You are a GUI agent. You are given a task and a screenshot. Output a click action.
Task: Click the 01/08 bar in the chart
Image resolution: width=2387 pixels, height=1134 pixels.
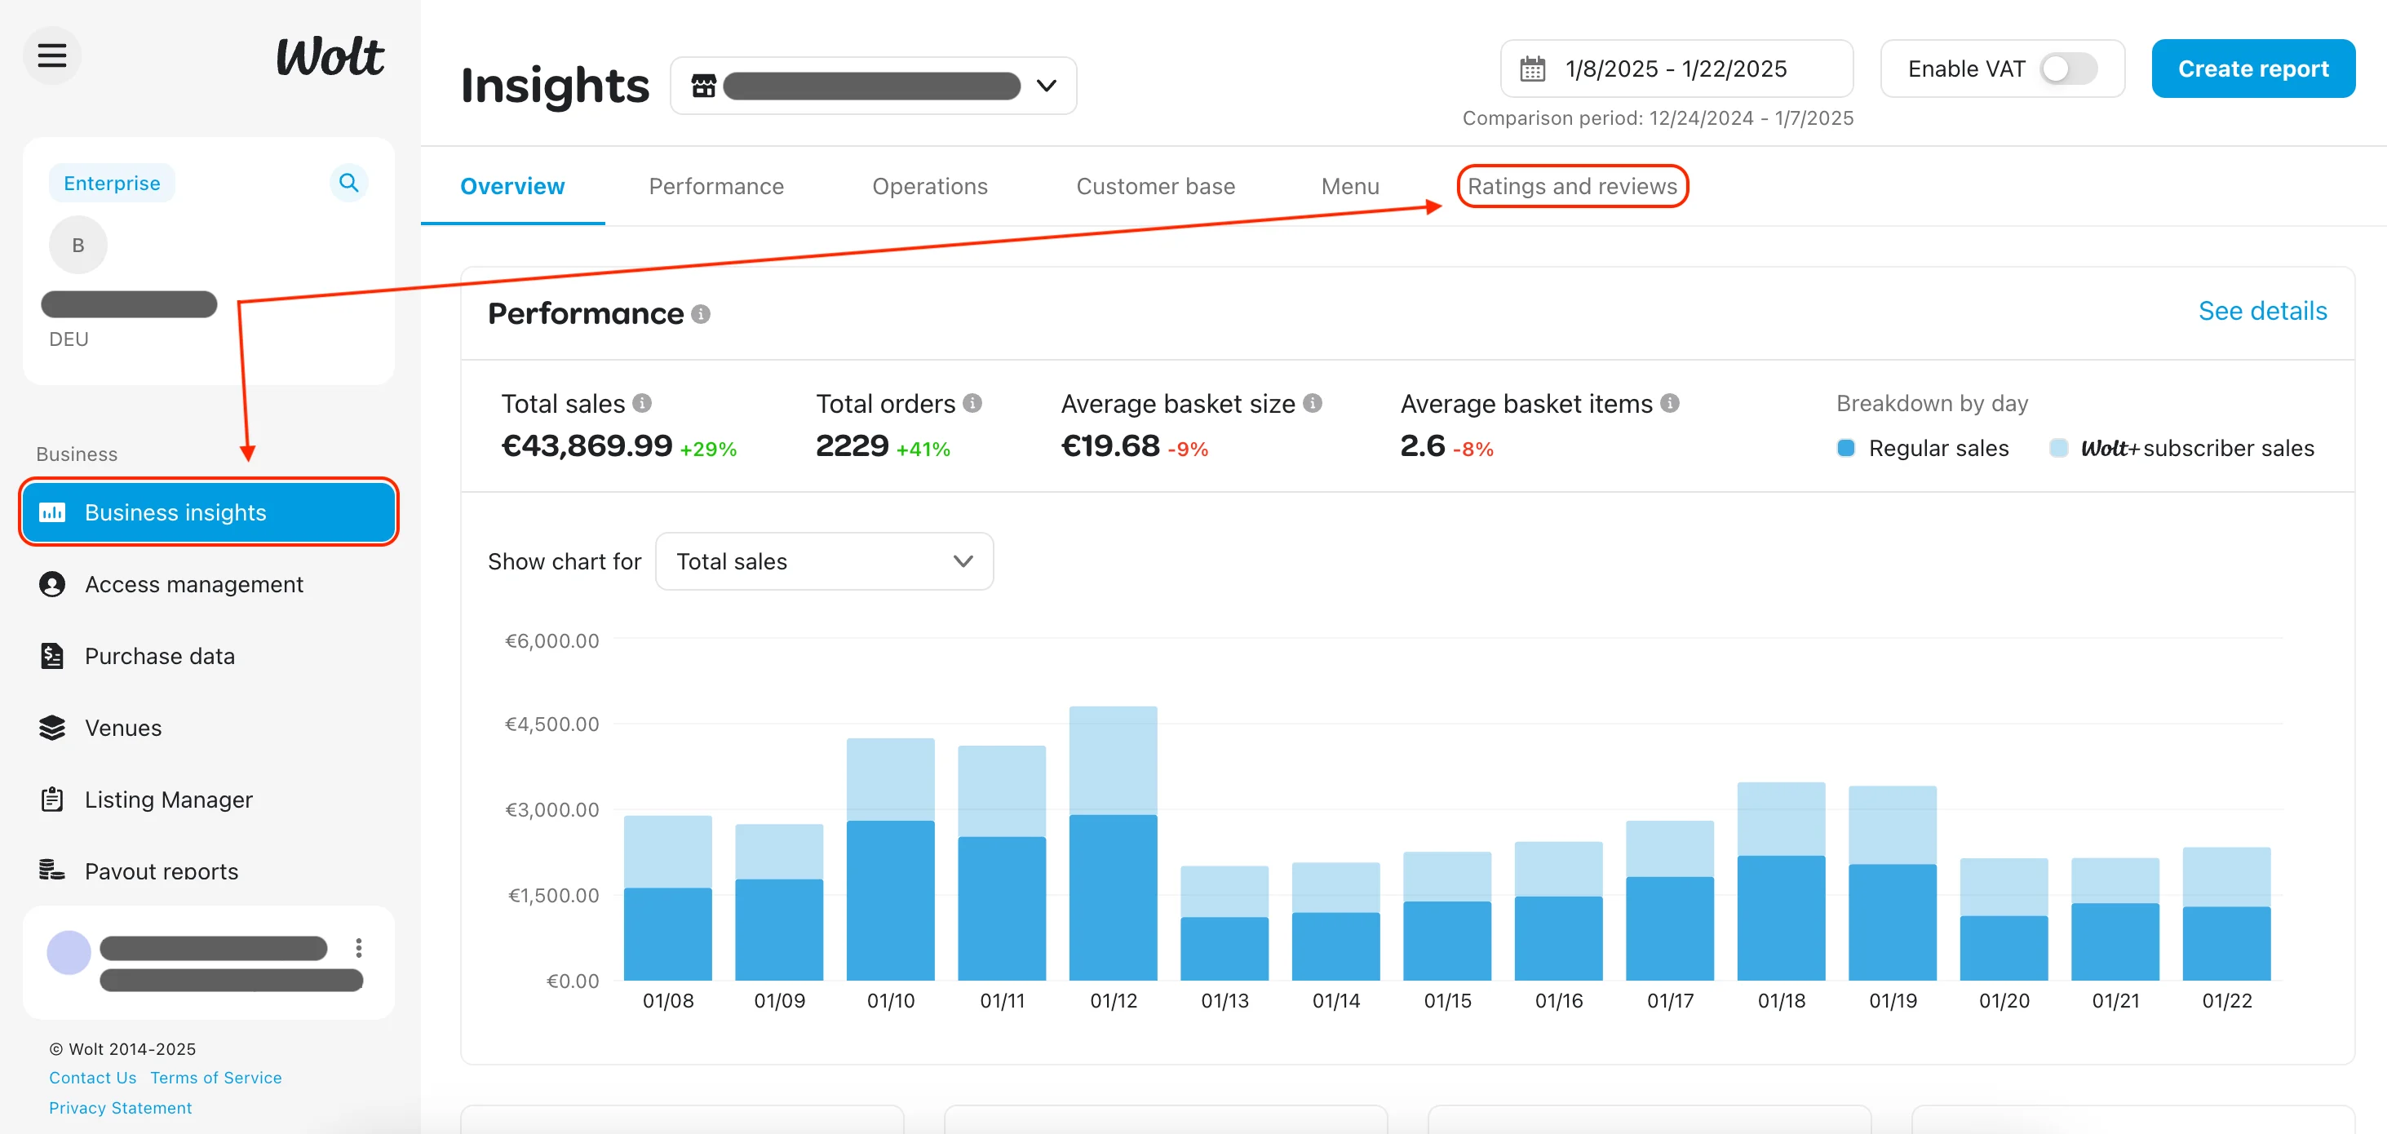tap(668, 897)
